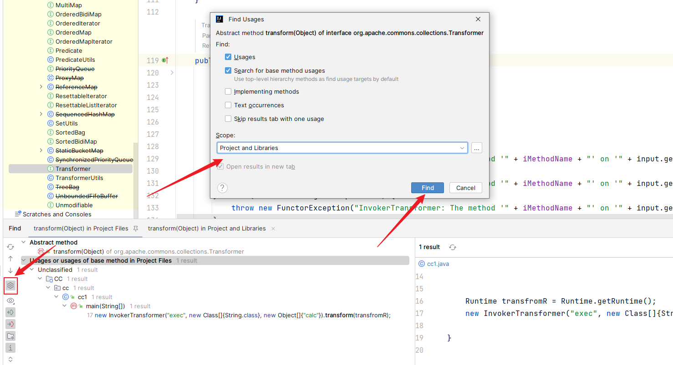Click the SetUtils class icon
This screenshot has height=365, width=673.
tap(51, 123)
